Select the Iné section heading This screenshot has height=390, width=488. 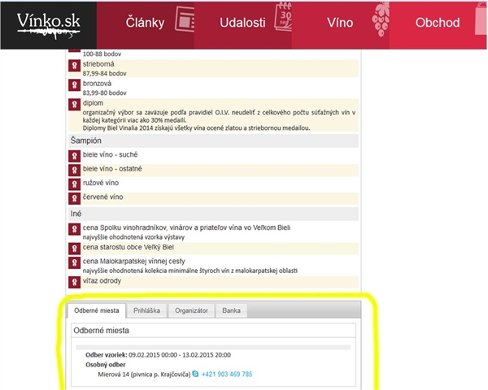tap(76, 214)
